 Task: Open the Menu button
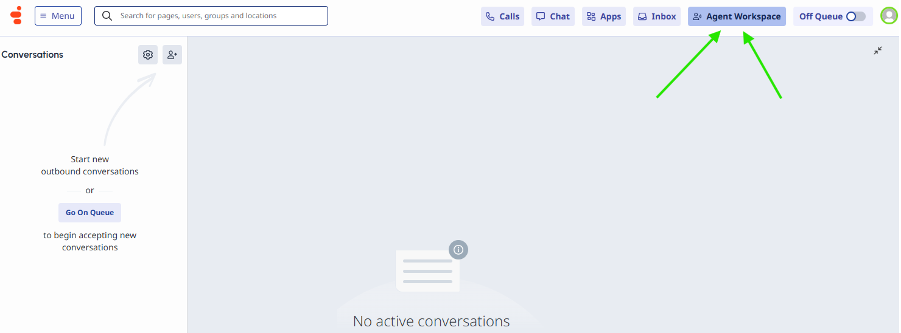(x=58, y=16)
